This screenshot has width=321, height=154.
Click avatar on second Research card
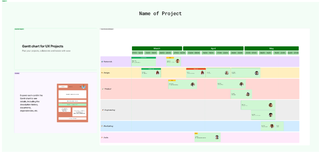pyautogui.click(x=178, y=61)
